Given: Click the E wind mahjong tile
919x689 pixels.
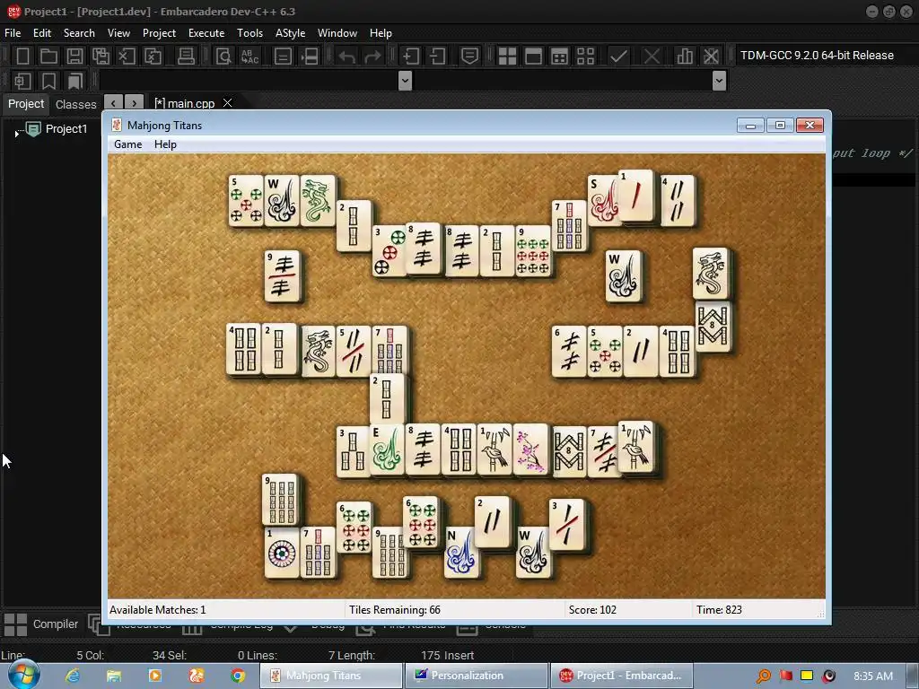Looking at the screenshot, I should (x=387, y=449).
